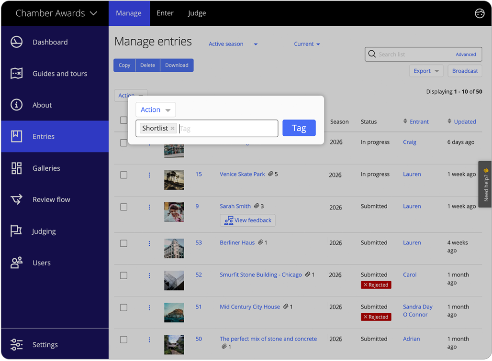
Task: Click the Users sidebar icon
Action: [16, 263]
